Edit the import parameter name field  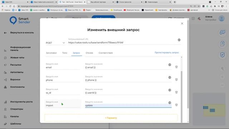pos(63,105)
